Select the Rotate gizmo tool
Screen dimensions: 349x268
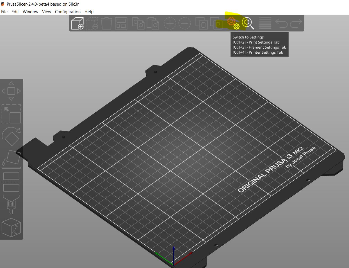point(11,137)
